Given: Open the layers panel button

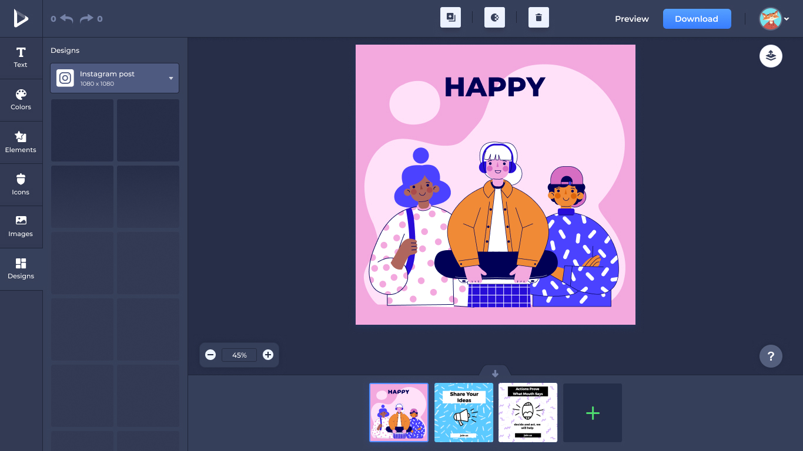Looking at the screenshot, I should pyautogui.click(x=771, y=56).
